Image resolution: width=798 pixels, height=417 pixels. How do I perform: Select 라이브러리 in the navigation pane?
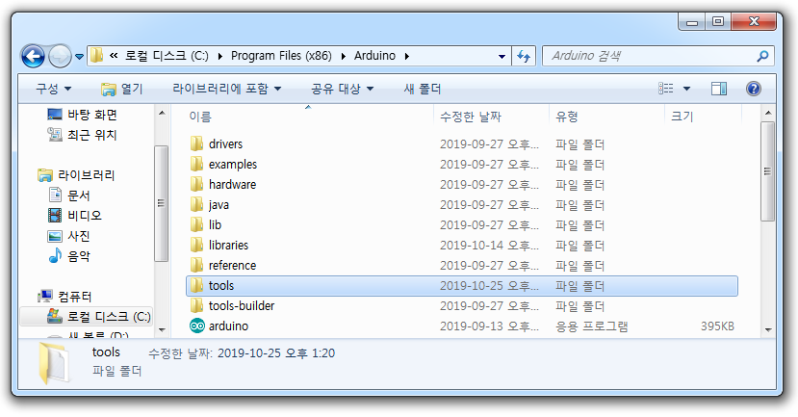(x=76, y=175)
